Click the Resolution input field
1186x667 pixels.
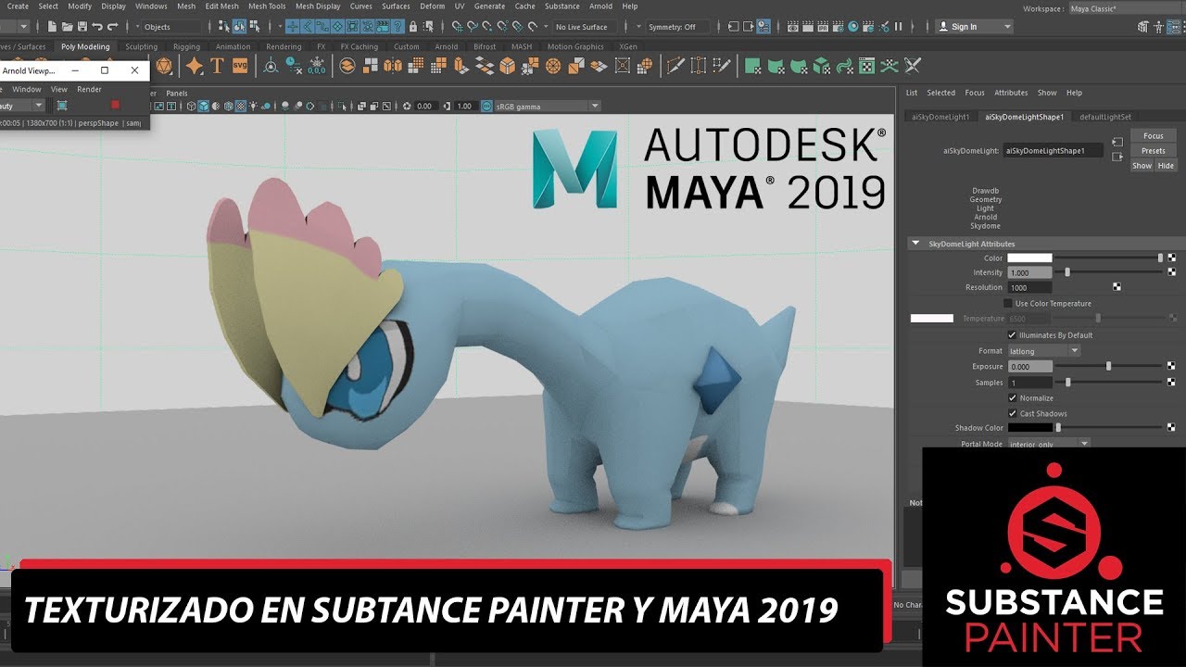(1029, 287)
